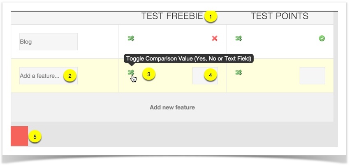Click the 'Add a feature...' text field

click(49, 76)
